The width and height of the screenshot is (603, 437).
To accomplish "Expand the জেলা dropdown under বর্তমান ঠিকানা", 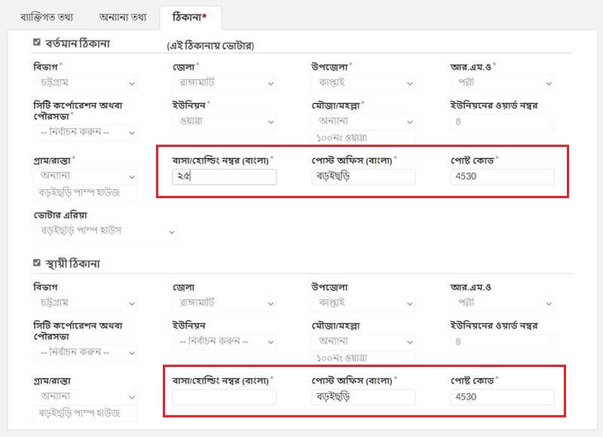I will (224, 83).
